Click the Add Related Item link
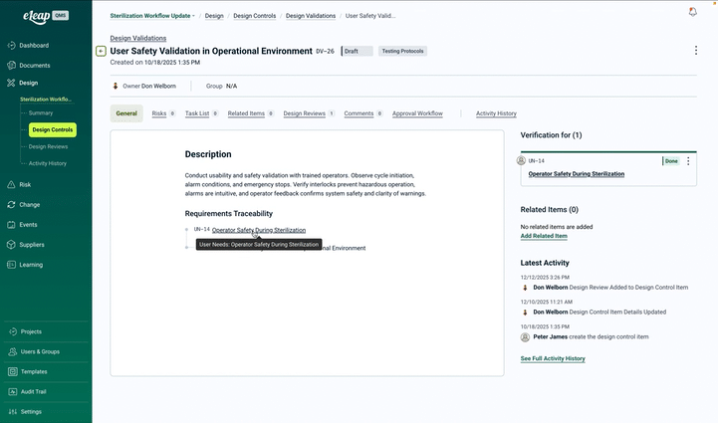The width and height of the screenshot is (718, 423). pyautogui.click(x=544, y=236)
